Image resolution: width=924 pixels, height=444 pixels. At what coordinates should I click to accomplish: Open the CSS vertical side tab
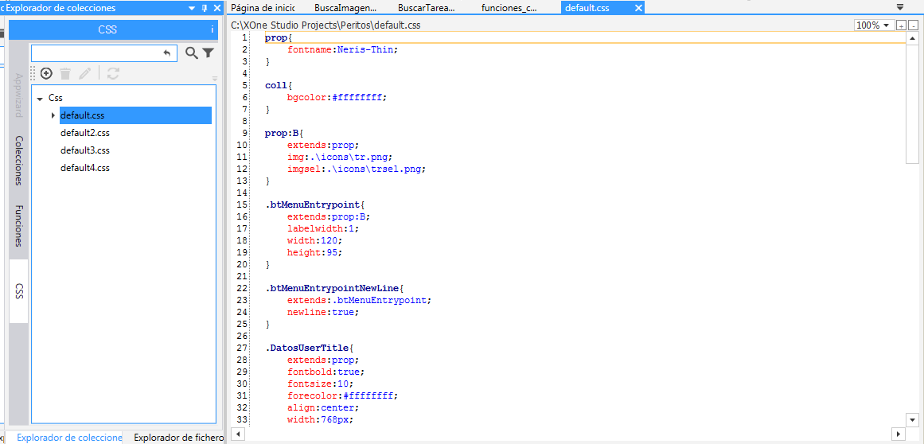18,291
